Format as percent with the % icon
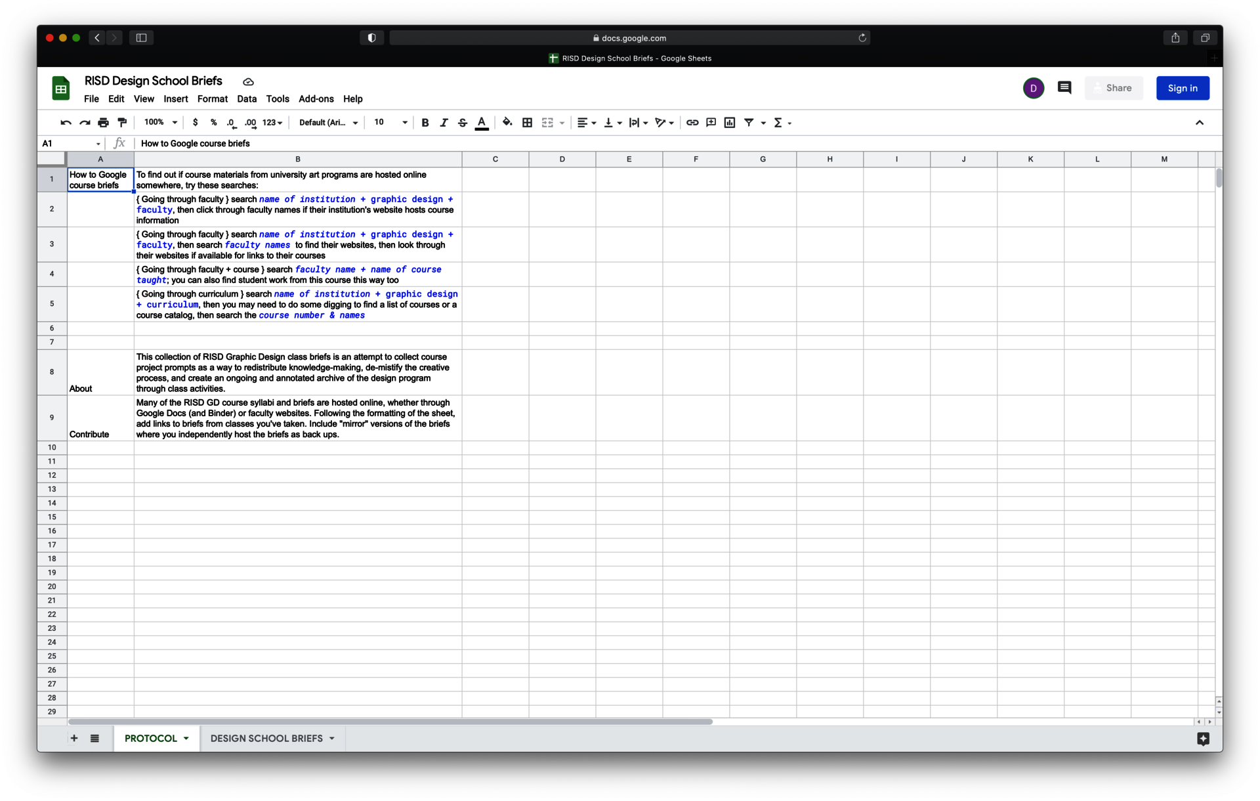This screenshot has height=801, width=1260. 213,123
